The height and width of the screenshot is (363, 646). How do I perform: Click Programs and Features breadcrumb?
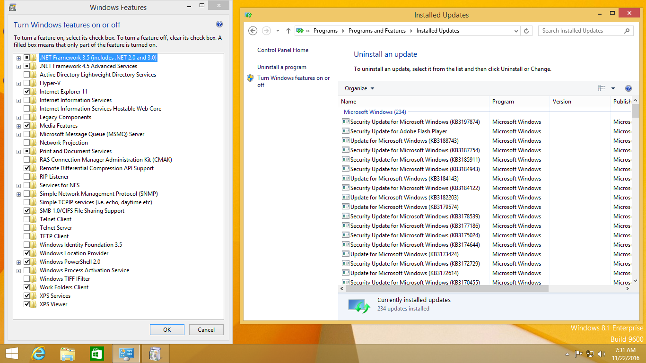click(x=377, y=31)
